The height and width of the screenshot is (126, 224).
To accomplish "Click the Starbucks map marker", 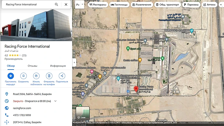I will (x=100, y=77).
